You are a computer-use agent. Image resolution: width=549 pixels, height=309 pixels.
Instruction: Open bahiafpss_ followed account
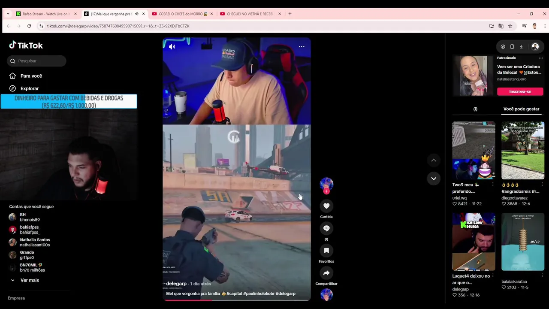pos(25,230)
